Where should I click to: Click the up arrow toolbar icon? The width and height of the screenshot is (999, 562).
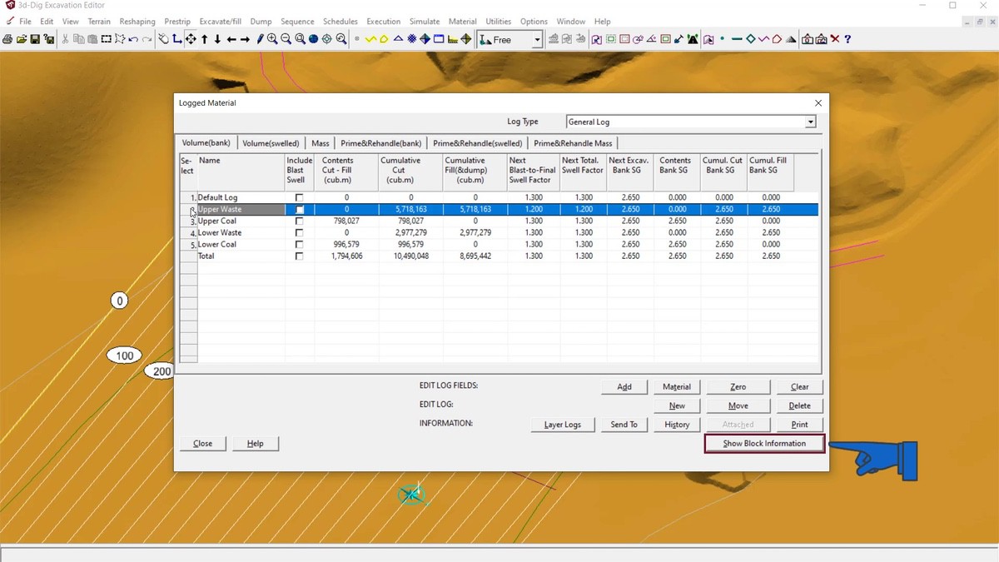205,39
